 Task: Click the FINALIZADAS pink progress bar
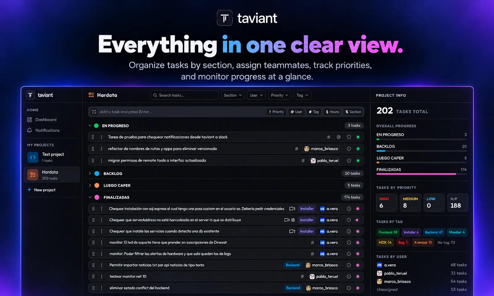pyautogui.click(x=416, y=174)
